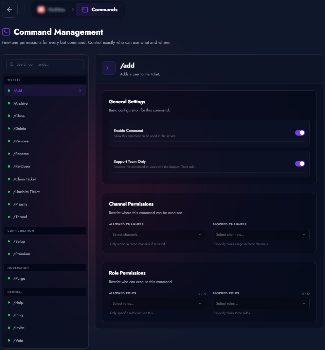Image resolution: width=325 pixels, height=350 pixels.
Task: Click the green status dot beside /Close
Action: click(x=8, y=116)
